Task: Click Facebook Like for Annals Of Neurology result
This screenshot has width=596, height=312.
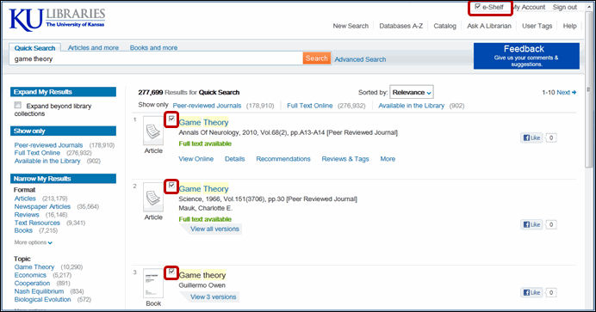Action: pos(531,138)
